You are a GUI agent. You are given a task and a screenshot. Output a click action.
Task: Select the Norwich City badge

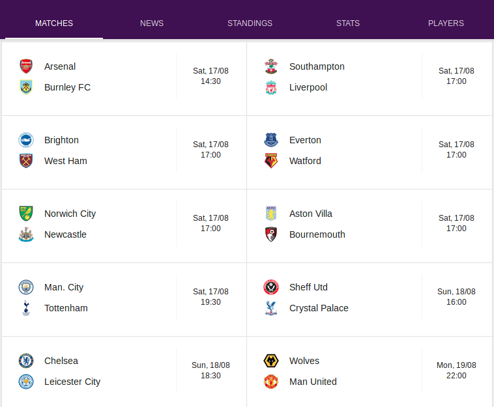click(26, 214)
